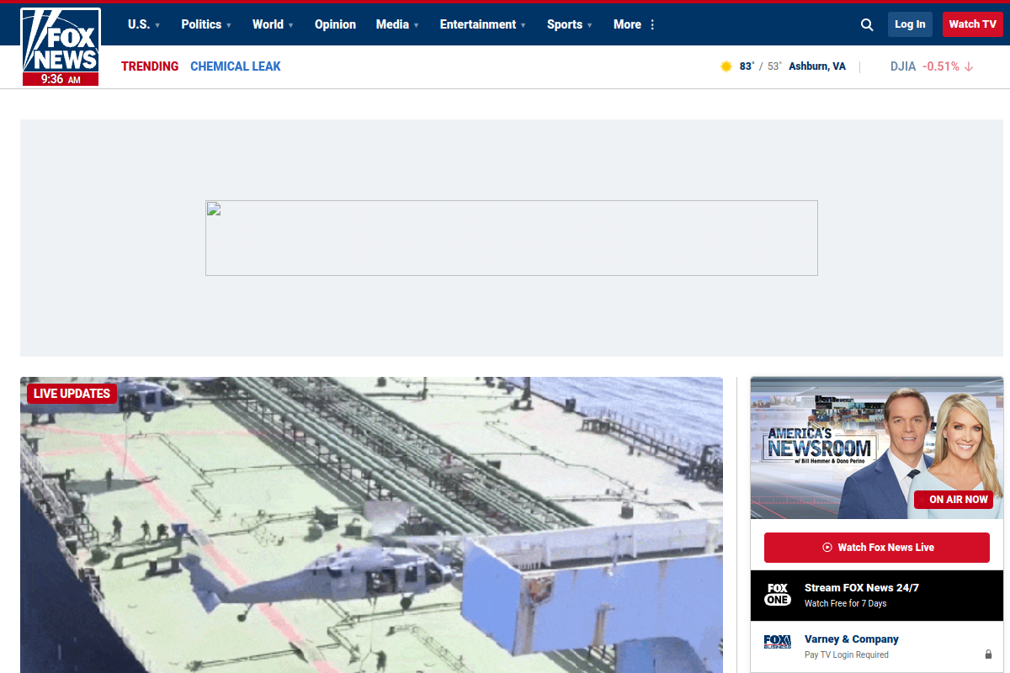Screen dimensions: 1010x673
Task: Click the red down arrow next to DJIA
Action: click(967, 66)
